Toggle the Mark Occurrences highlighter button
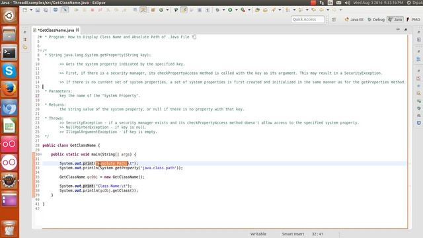The height and width of the screenshot is (238, 423). tap(184, 10)
